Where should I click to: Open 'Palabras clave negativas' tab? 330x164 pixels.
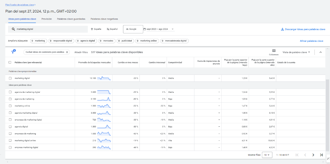(104, 19)
